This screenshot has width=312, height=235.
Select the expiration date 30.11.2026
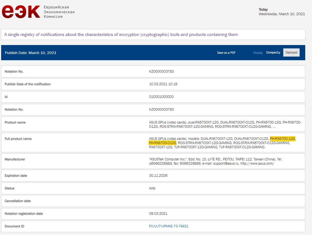pos(158,176)
